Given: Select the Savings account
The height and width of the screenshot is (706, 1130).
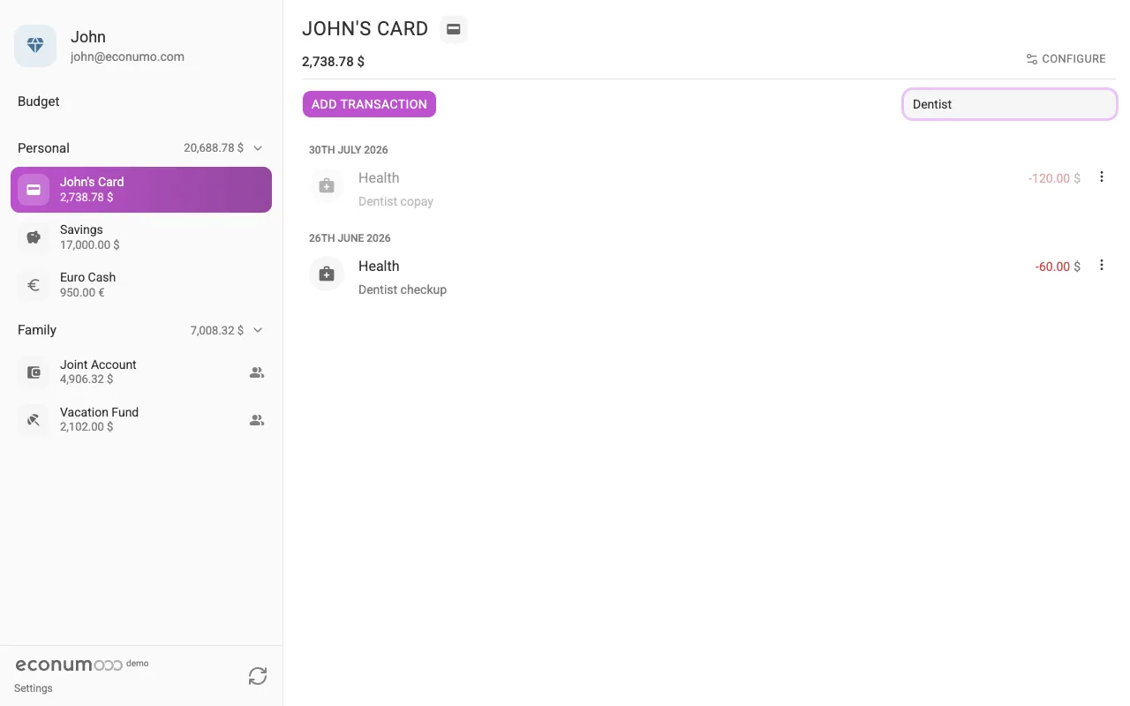Looking at the screenshot, I should tap(141, 237).
